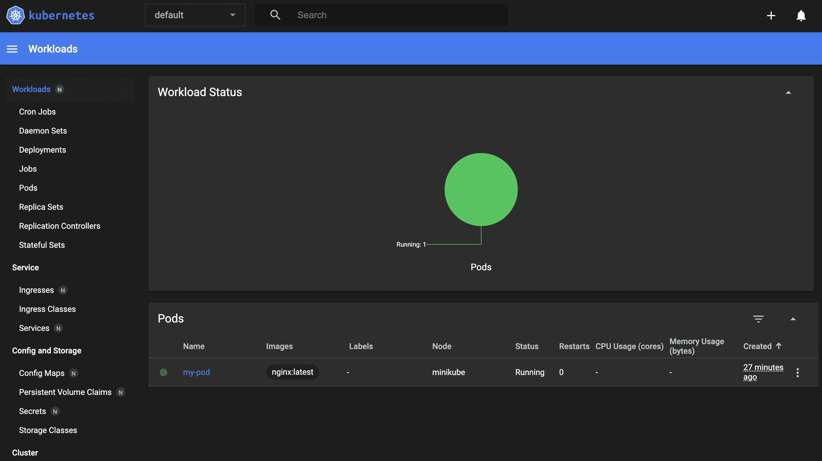
Task: Click the N badge beside Secrets
Action: [x=55, y=412]
